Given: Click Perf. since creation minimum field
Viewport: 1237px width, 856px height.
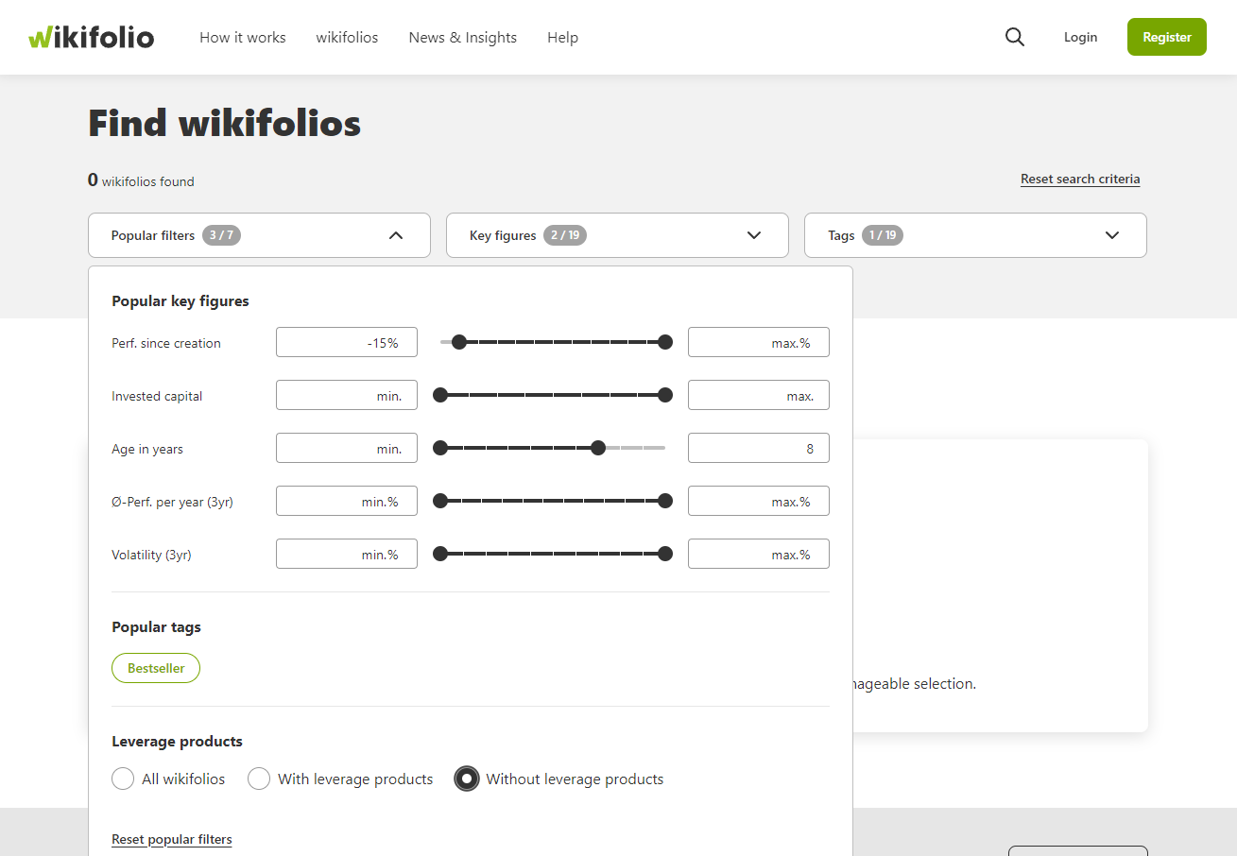Looking at the screenshot, I should (x=347, y=342).
